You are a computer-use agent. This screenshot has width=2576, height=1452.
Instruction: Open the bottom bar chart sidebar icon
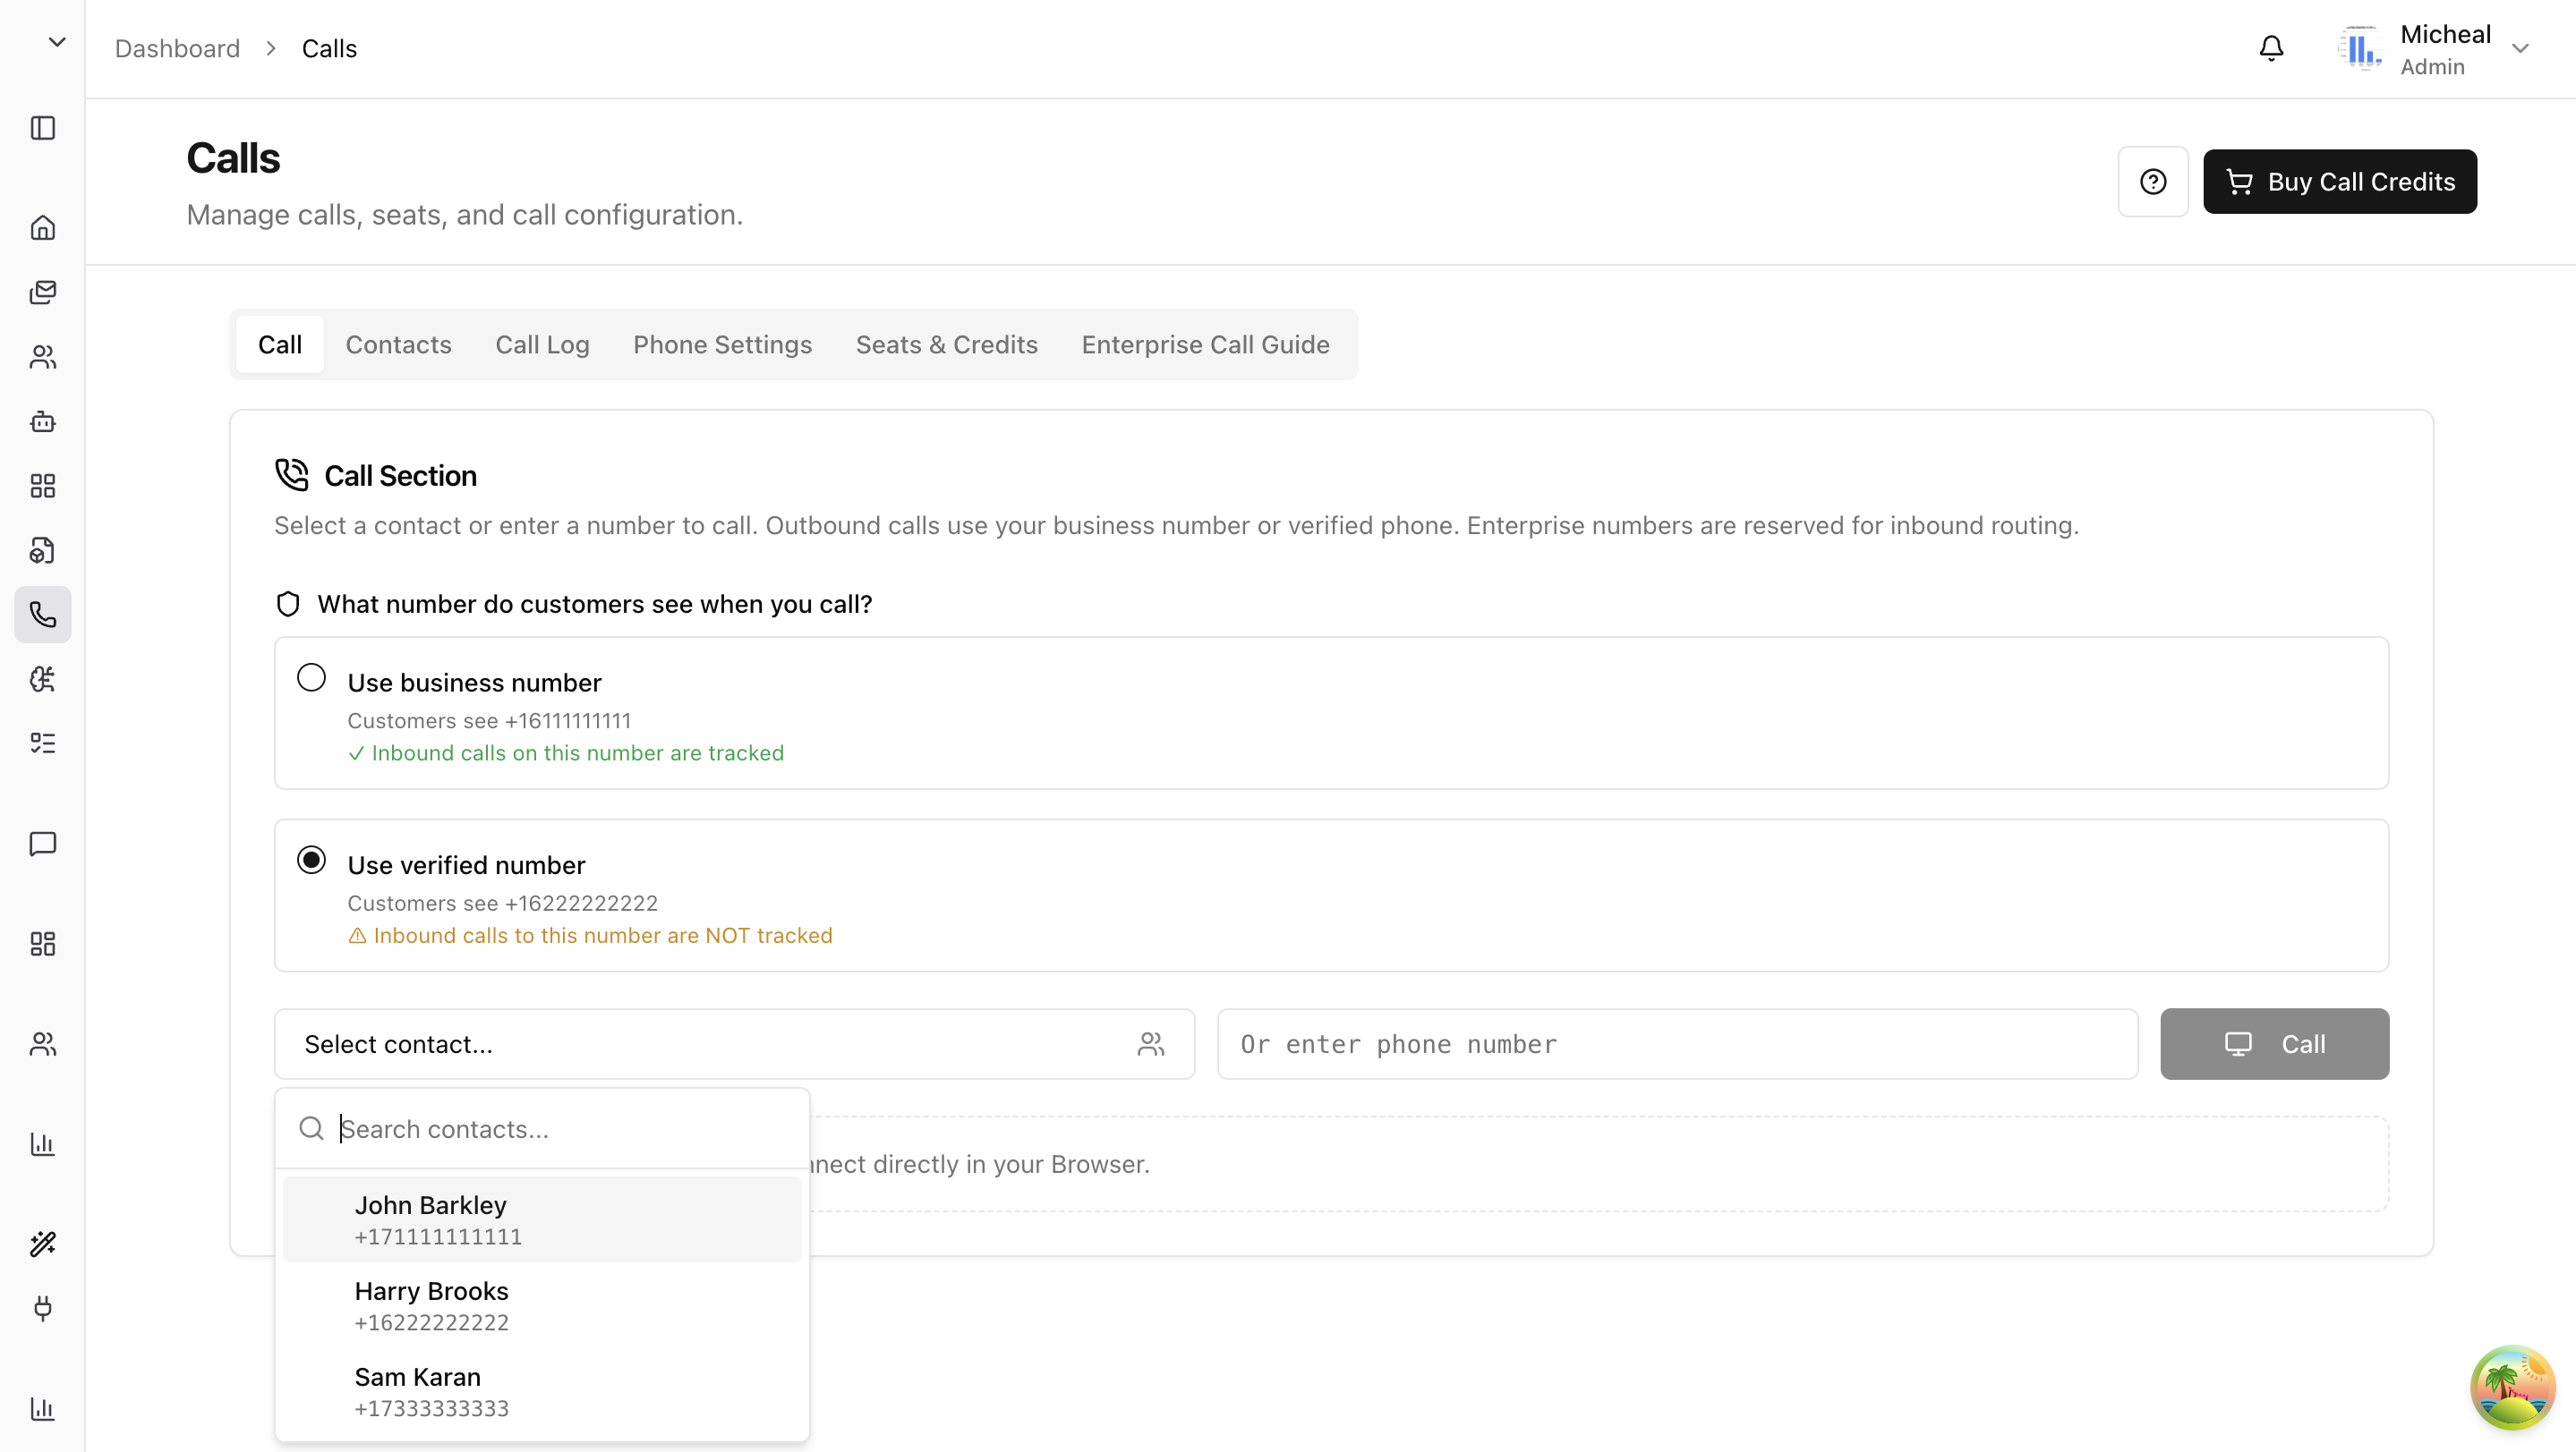click(x=43, y=1409)
